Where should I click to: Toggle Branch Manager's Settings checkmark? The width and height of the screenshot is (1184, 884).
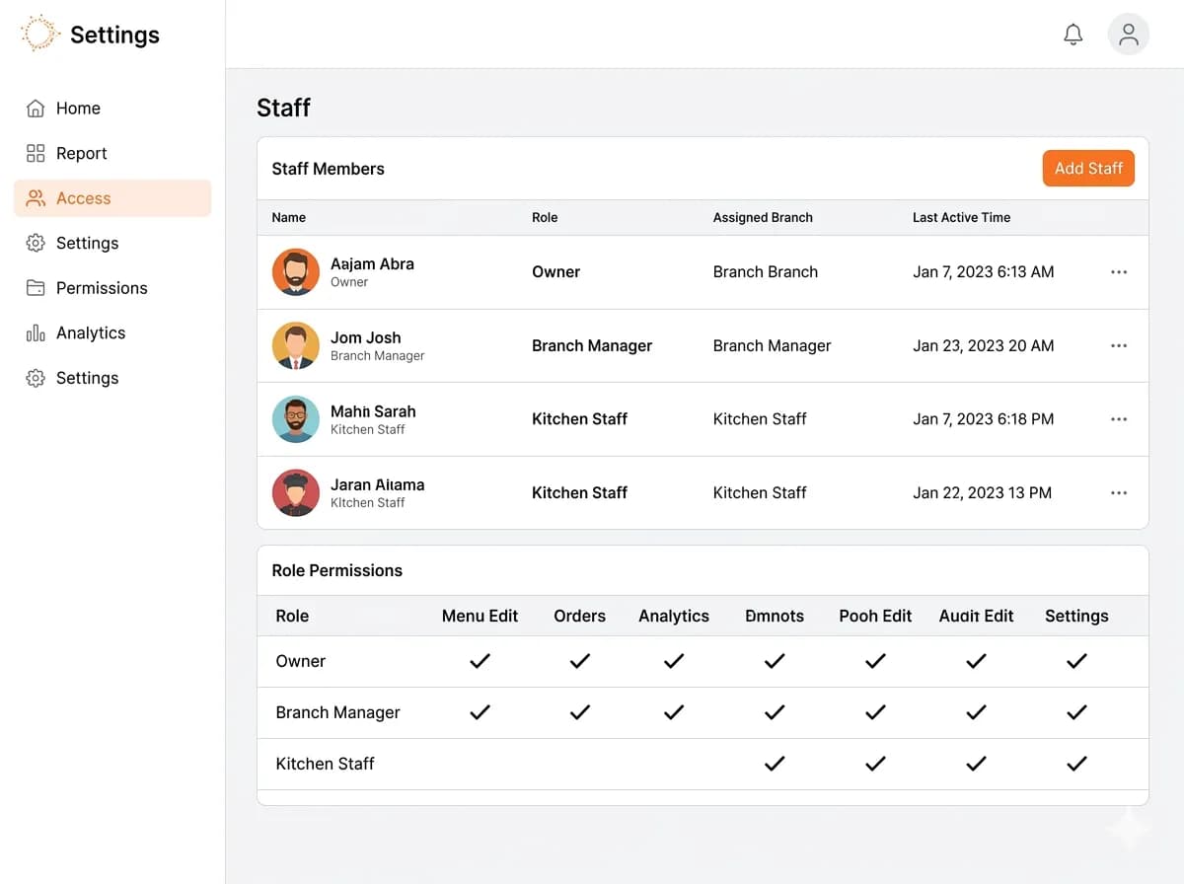(x=1076, y=712)
